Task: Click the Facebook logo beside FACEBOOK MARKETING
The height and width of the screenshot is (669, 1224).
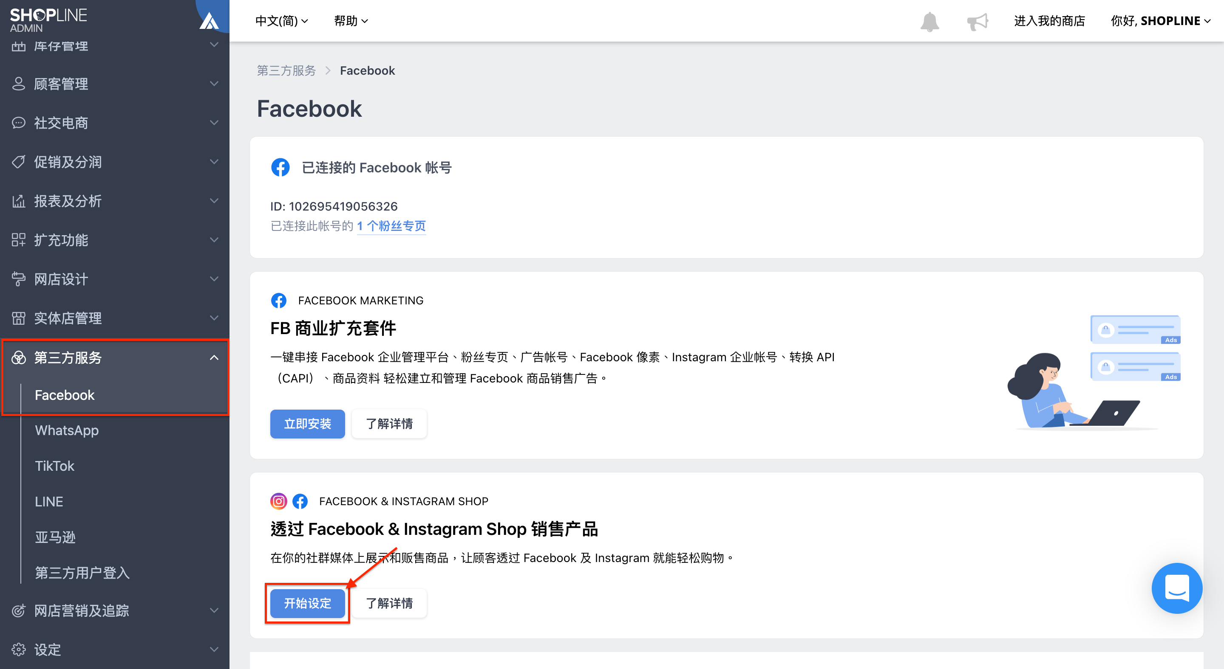Action: (279, 301)
